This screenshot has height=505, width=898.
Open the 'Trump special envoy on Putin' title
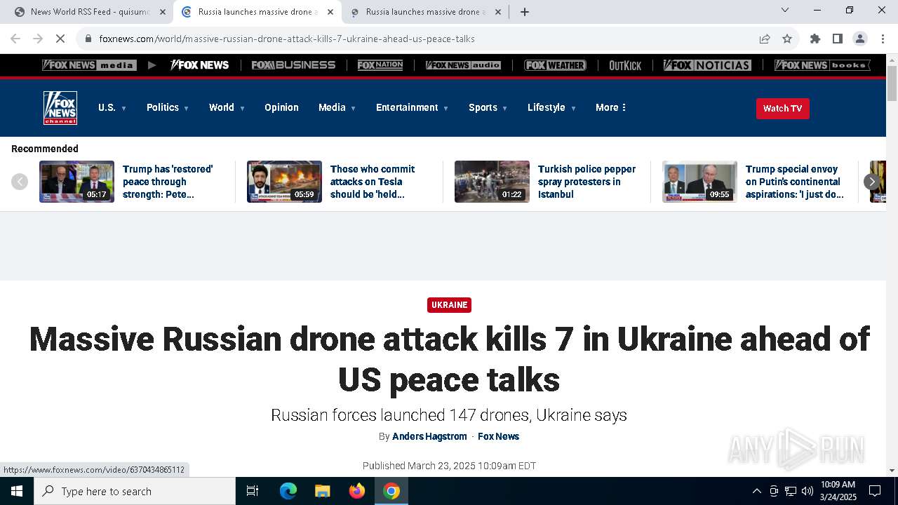[x=794, y=182]
